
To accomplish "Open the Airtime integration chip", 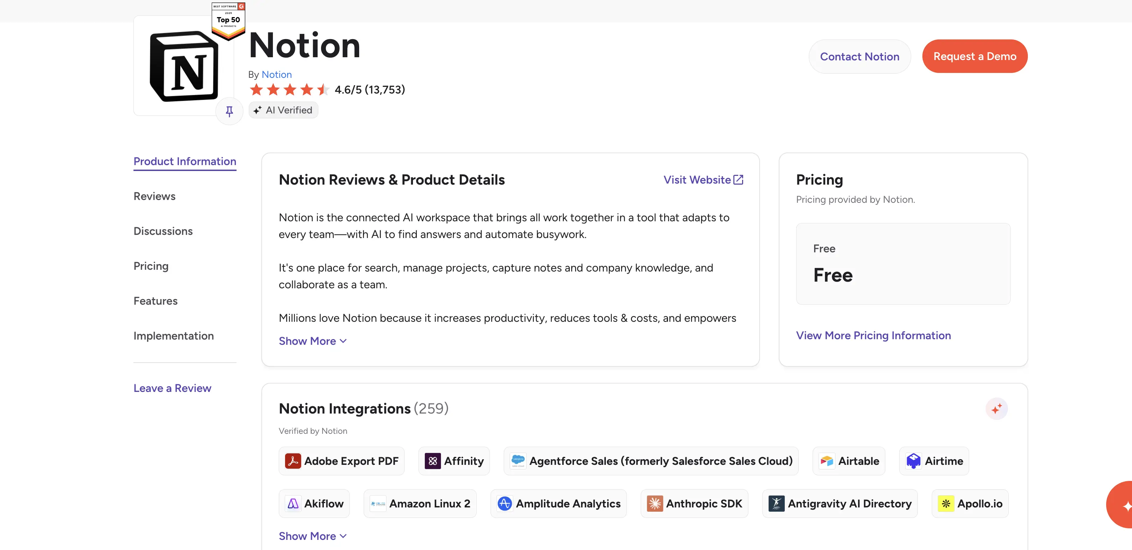I will [x=934, y=461].
